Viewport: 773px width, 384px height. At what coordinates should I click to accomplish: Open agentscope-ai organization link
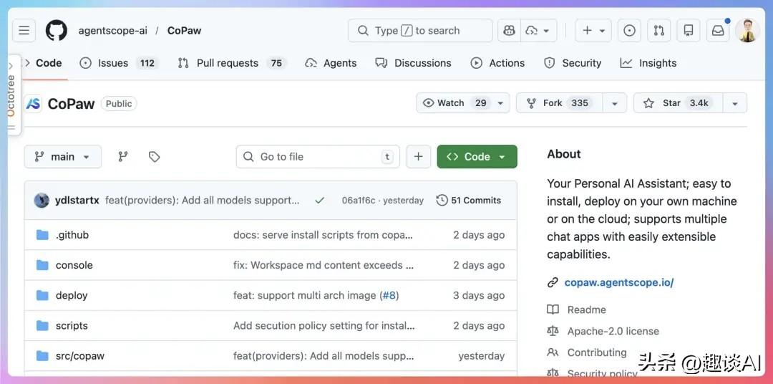112,31
